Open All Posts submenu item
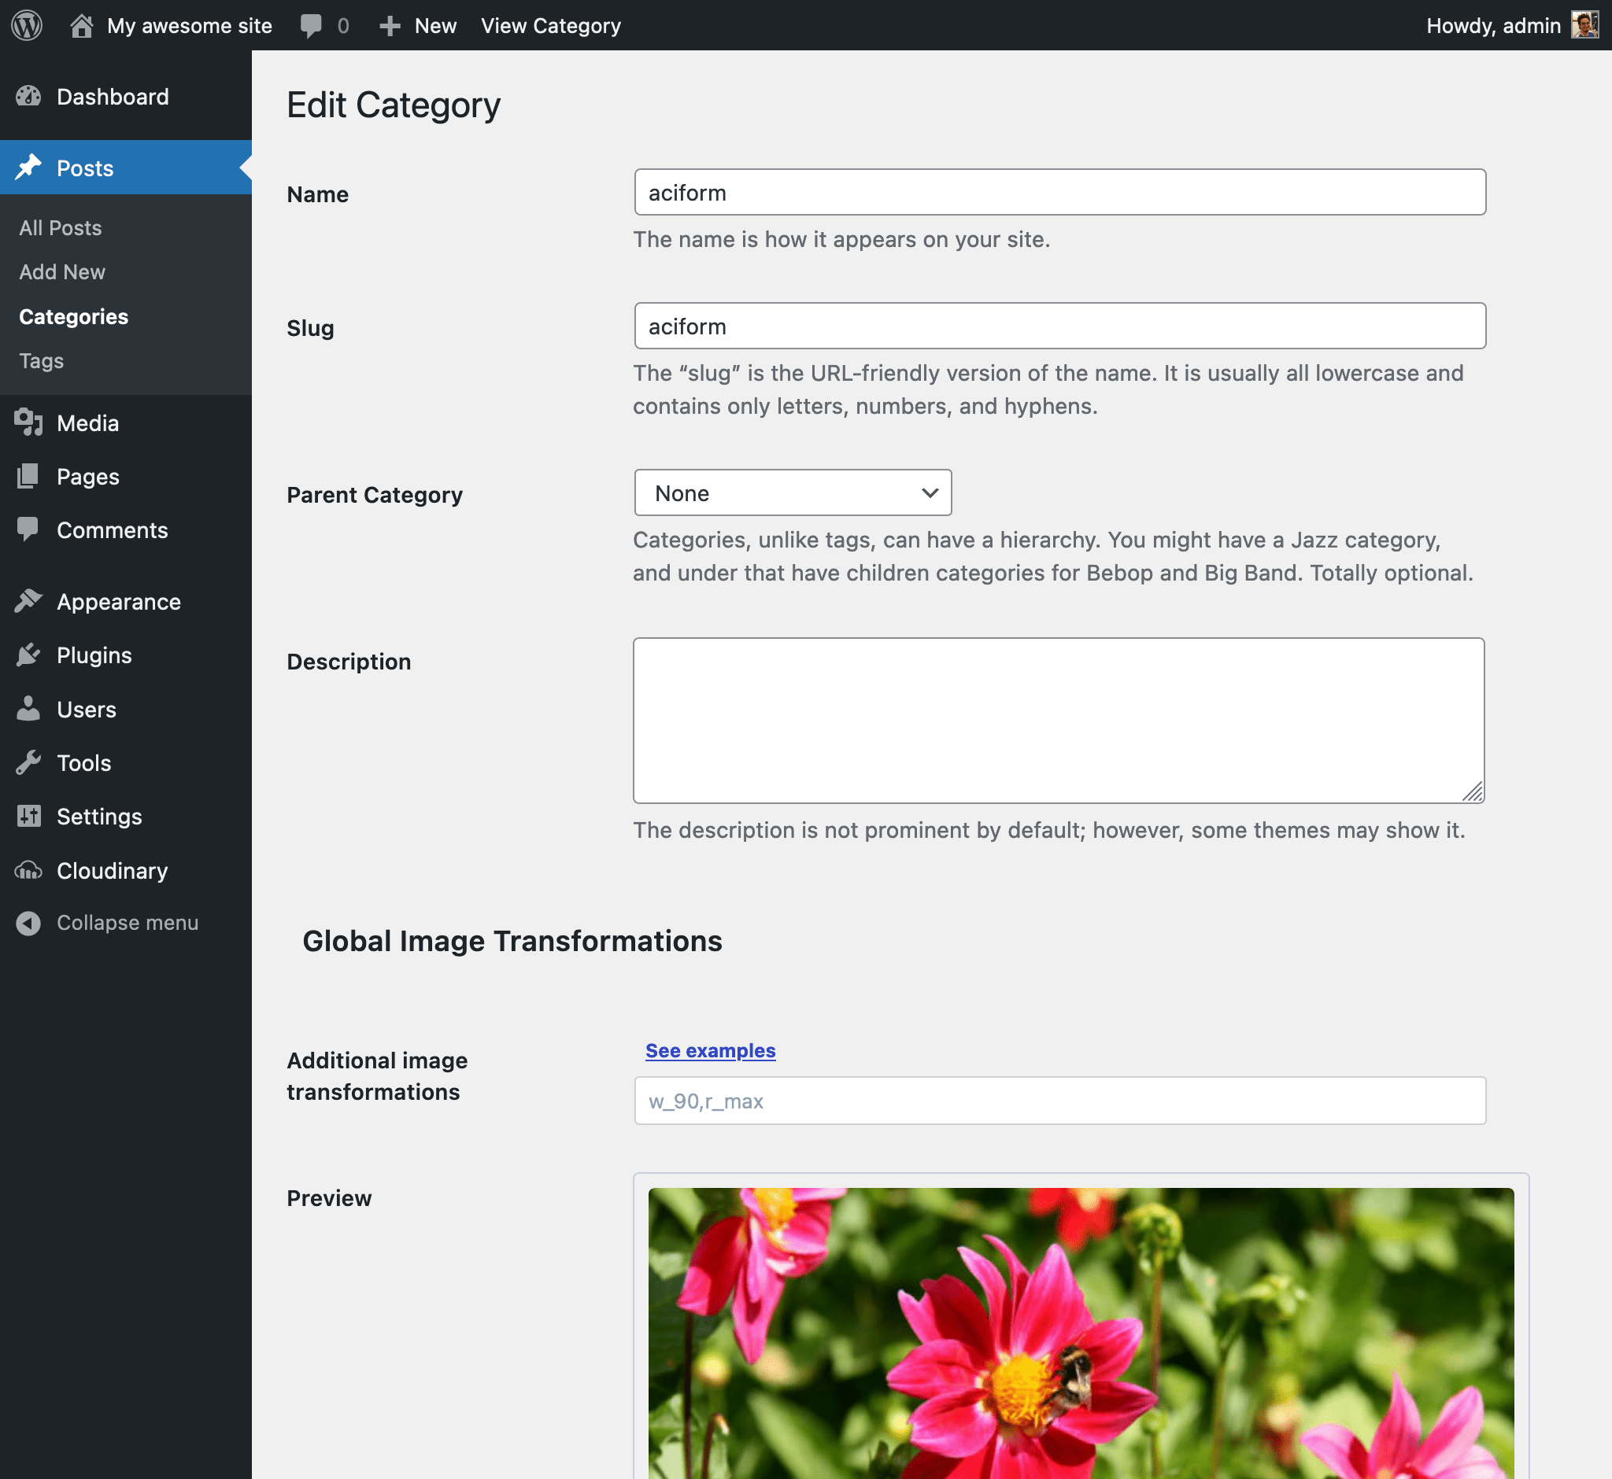This screenshot has width=1612, height=1479. (60, 228)
